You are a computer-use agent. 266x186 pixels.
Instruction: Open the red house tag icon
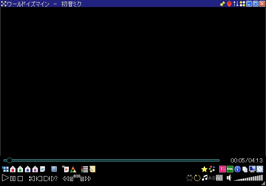13,169
